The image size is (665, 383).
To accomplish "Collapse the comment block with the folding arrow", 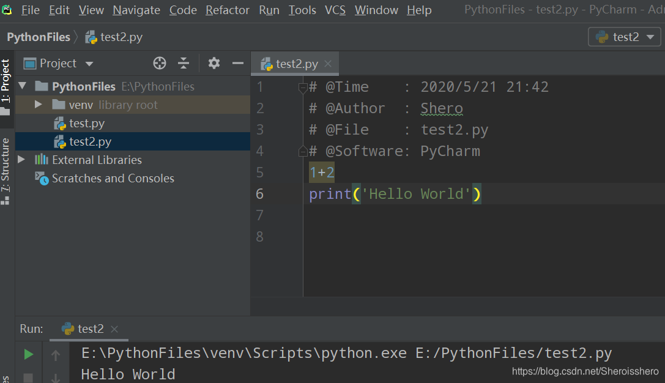I will [303, 87].
